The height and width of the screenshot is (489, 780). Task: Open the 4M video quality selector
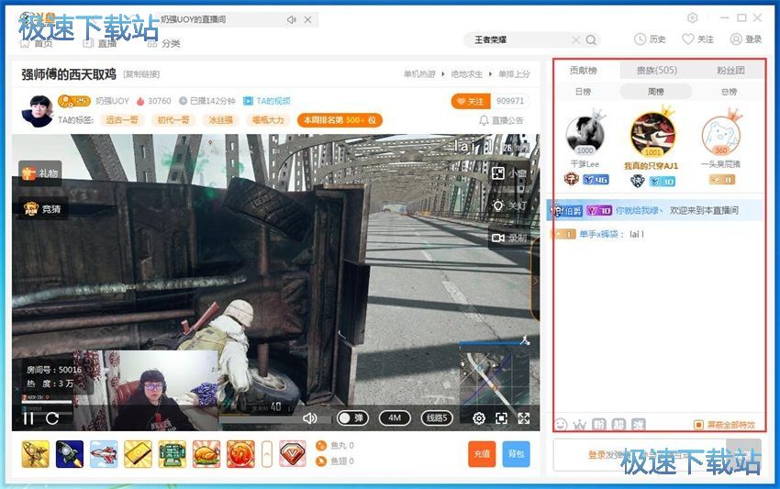click(x=395, y=417)
